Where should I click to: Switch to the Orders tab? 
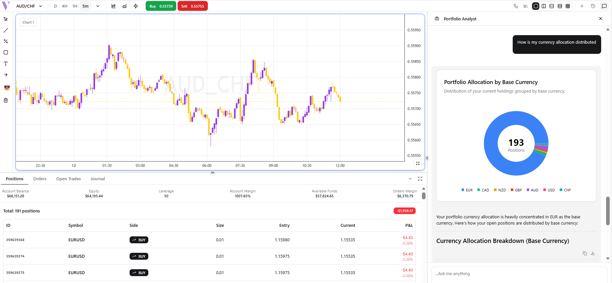[x=40, y=179]
